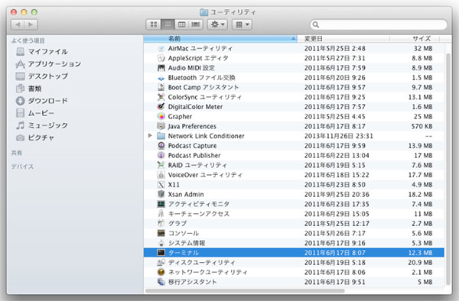Click the ユーティリティ folder icon in title bar
This screenshot has width=459, height=301.
point(203,12)
